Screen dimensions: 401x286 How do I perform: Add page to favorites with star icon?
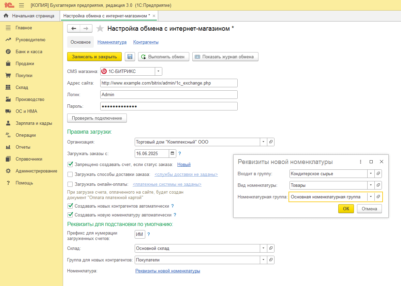click(x=100, y=28)
